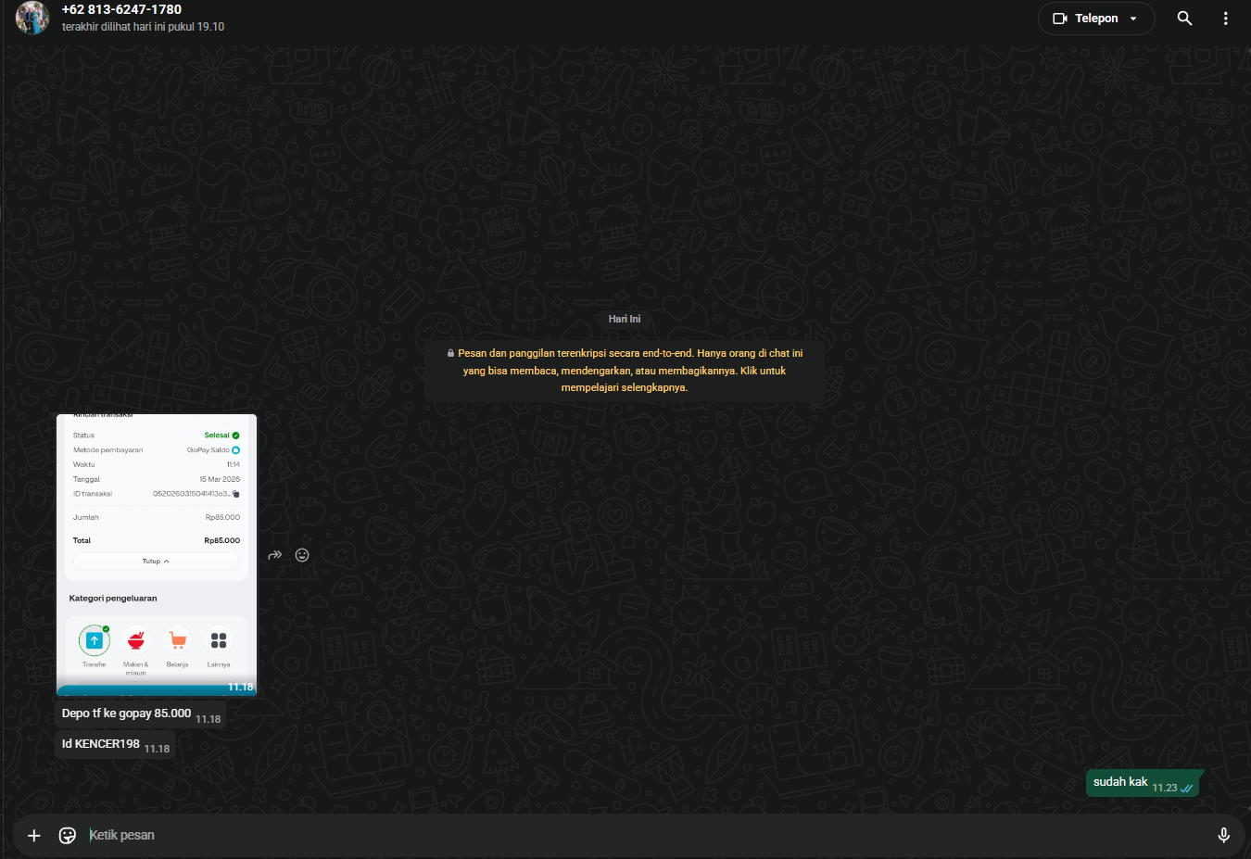Click the "terakhir dilihat hari ini" status
The image size is (1251, 859).
point(143,27)
